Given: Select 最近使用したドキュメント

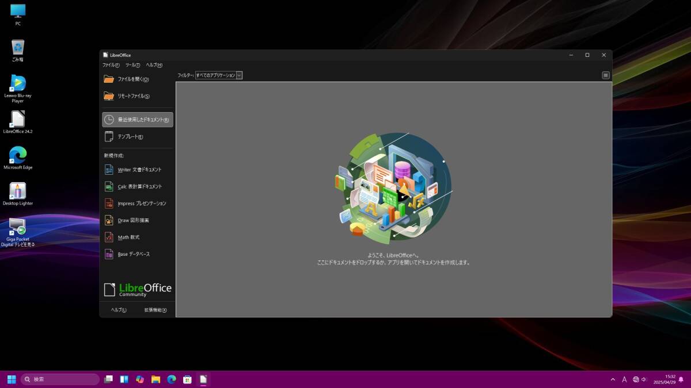Looking at the screenshot, I should coord(138,120).
